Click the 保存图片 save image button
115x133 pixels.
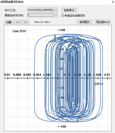coord(85,22)
